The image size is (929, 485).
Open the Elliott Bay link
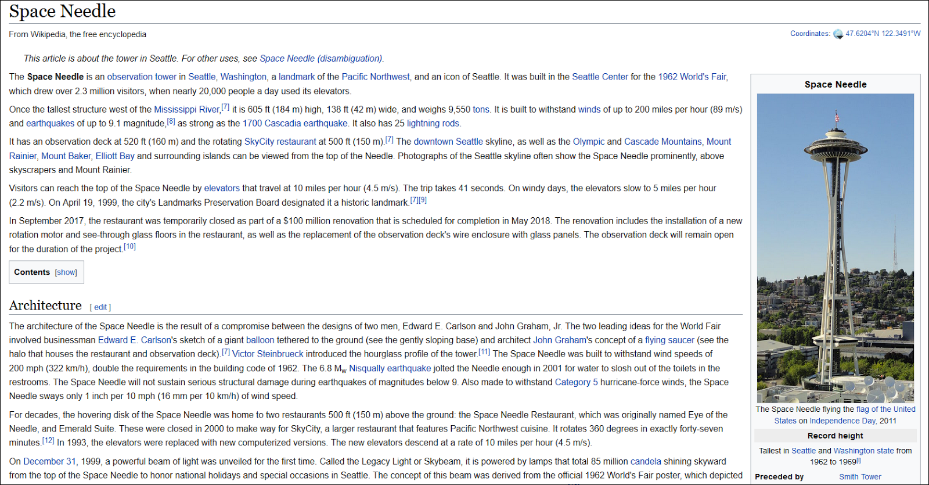click(x=115, y=156)
